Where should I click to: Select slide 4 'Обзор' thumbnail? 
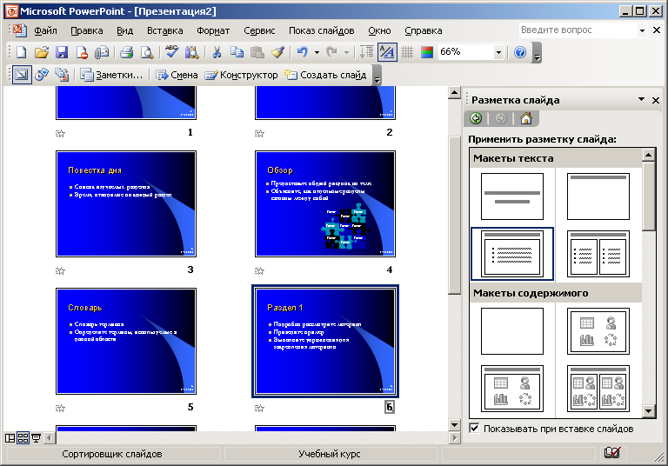click(x=325, y=203)
